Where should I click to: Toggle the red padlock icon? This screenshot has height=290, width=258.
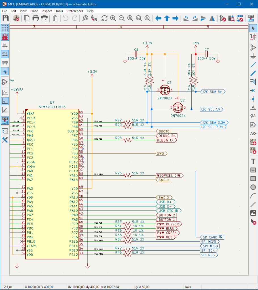tap(5, 37)
